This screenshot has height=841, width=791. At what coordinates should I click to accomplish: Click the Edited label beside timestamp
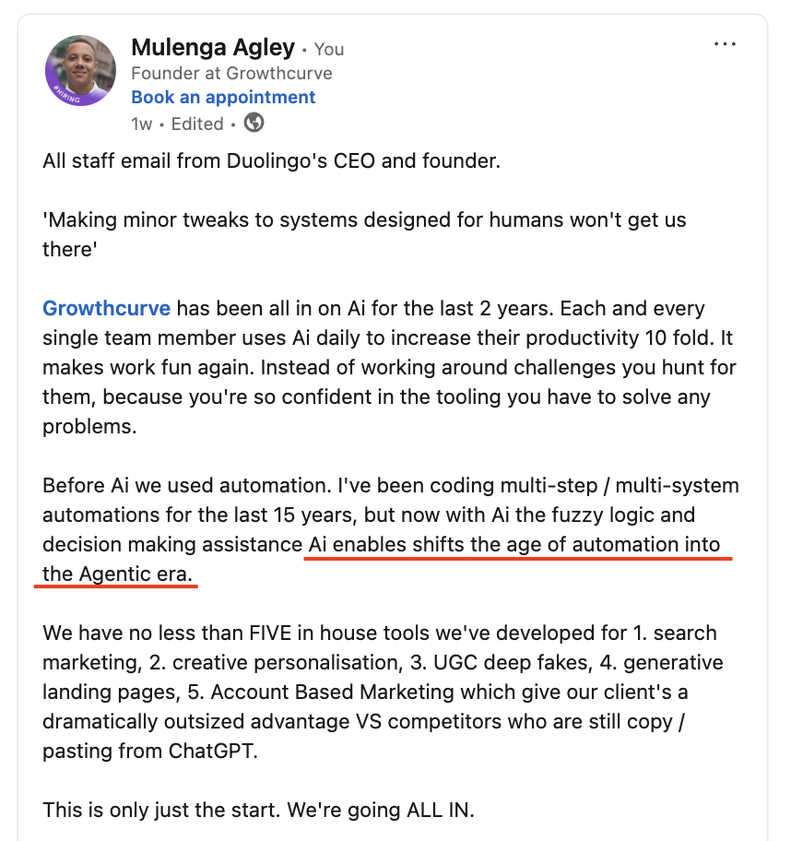click(197, 123)
